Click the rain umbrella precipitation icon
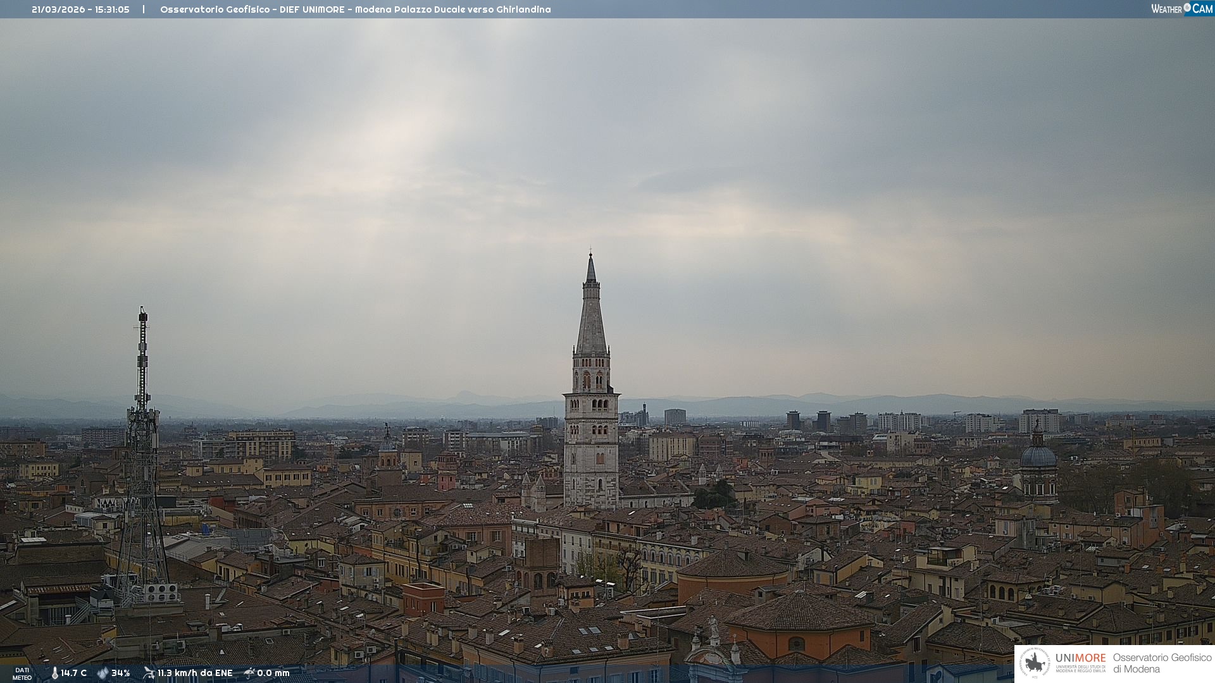 pyautogui.click(x=249, y=673)
